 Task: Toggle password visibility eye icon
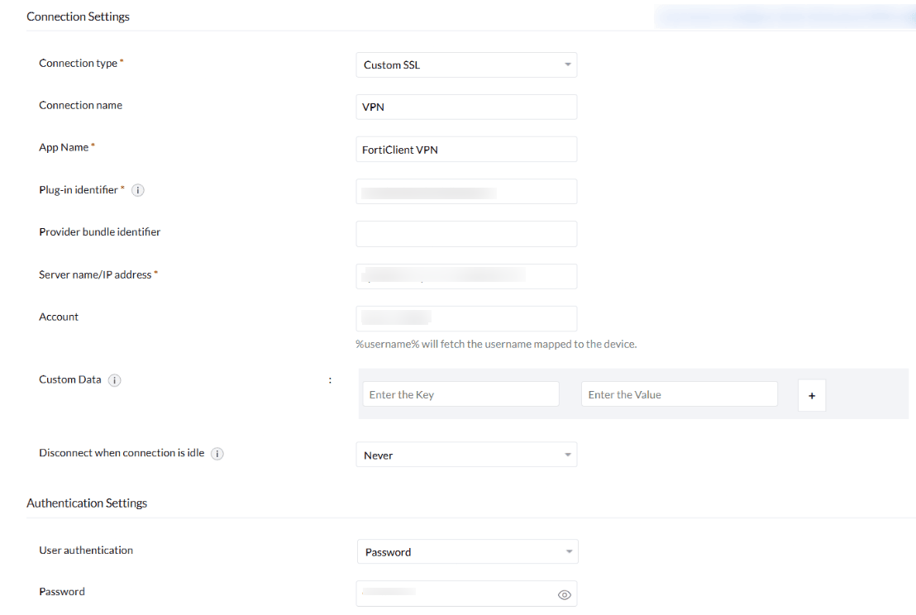click(565, 594)
